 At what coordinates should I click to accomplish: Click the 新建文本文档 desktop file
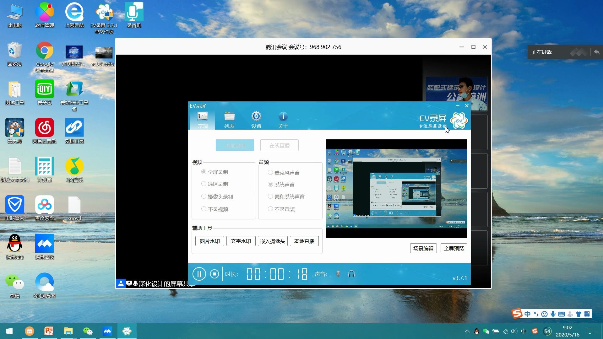pyautogui.click(x=15, y=170)
